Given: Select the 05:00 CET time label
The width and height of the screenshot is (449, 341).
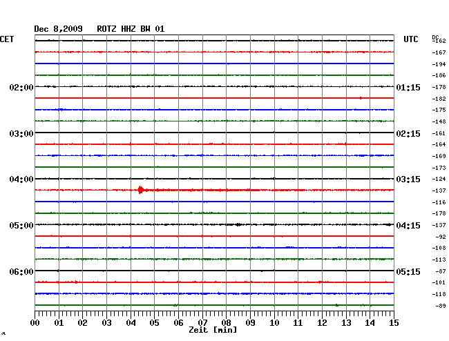Looking at the screenshot, I should coord(21,226).
